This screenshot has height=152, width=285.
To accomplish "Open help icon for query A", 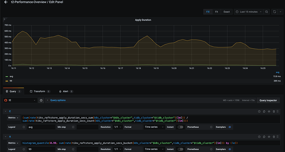I will pos(259,137).
